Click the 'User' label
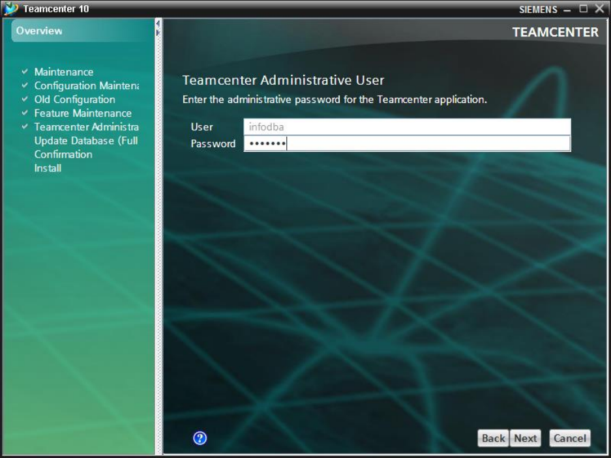This screenshot has width=611, height=458. click(x=202, y=127)
